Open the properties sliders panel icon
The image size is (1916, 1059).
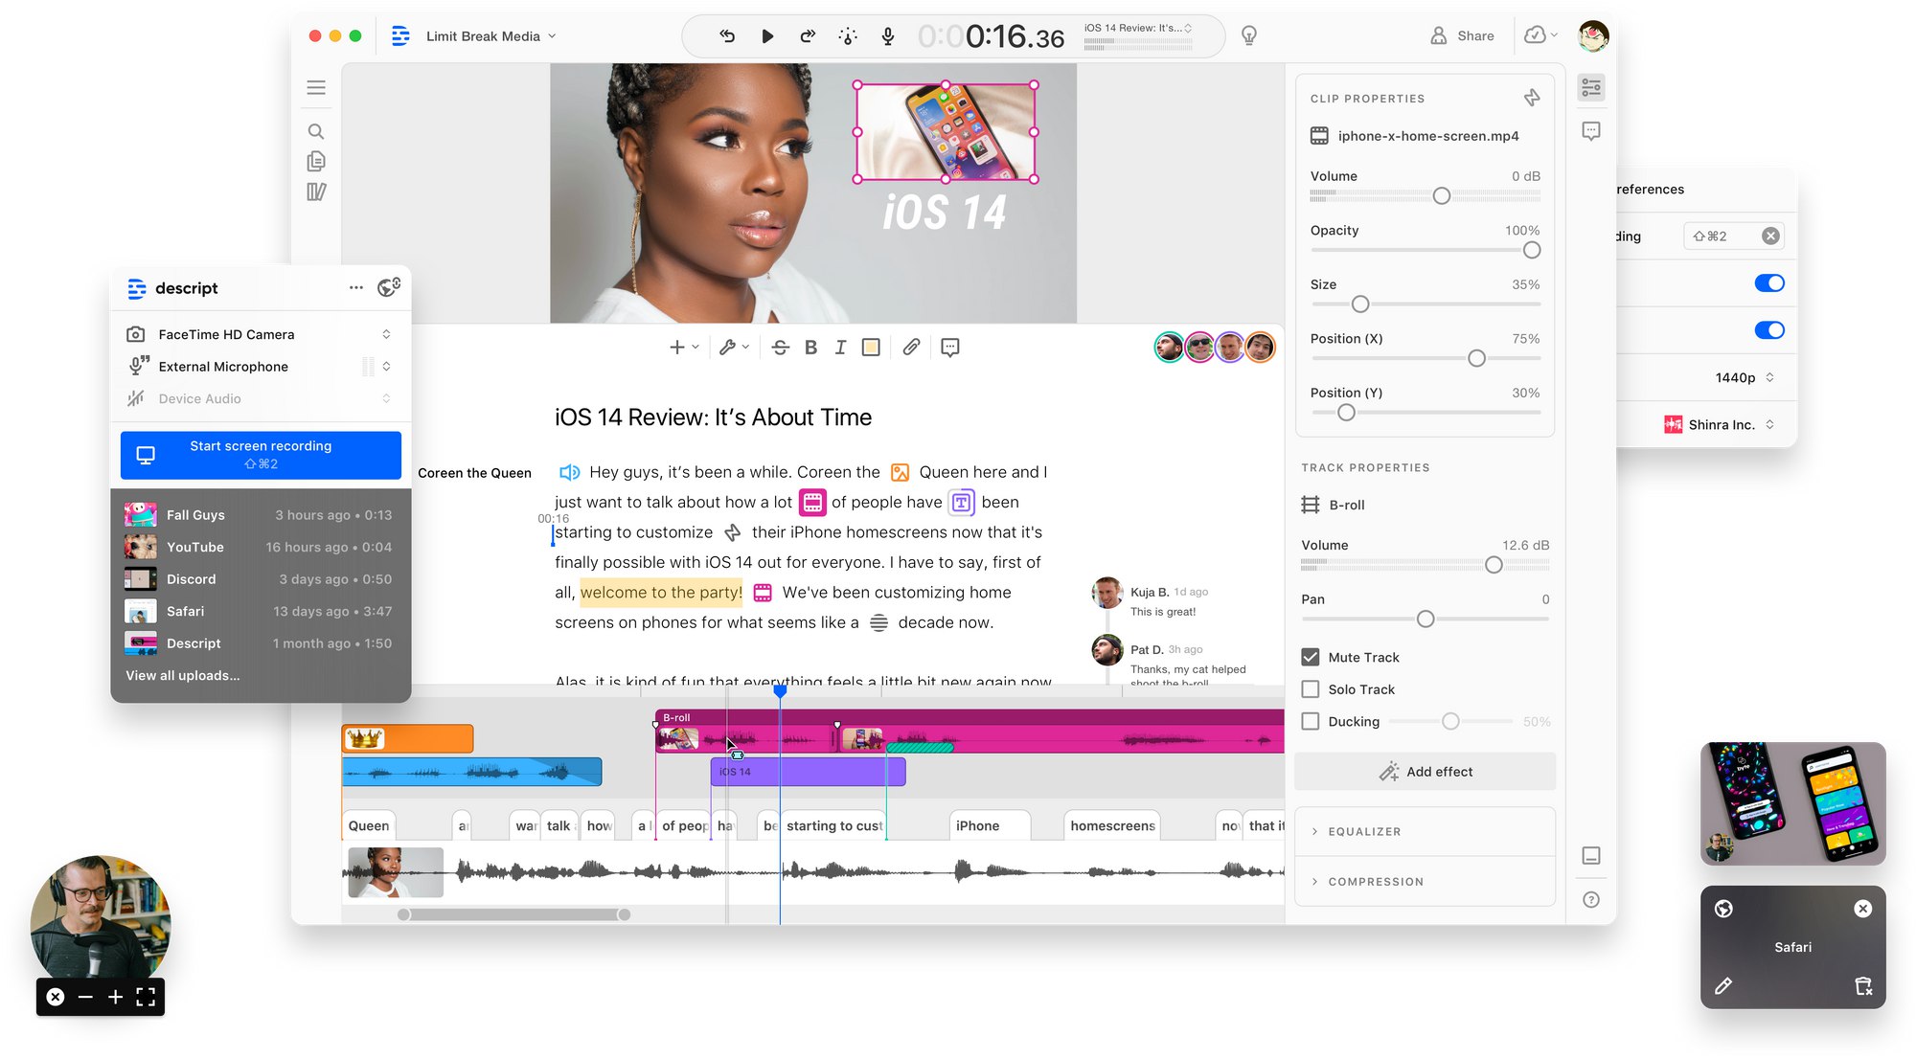pyautogui.click(x=1591, y=88)
